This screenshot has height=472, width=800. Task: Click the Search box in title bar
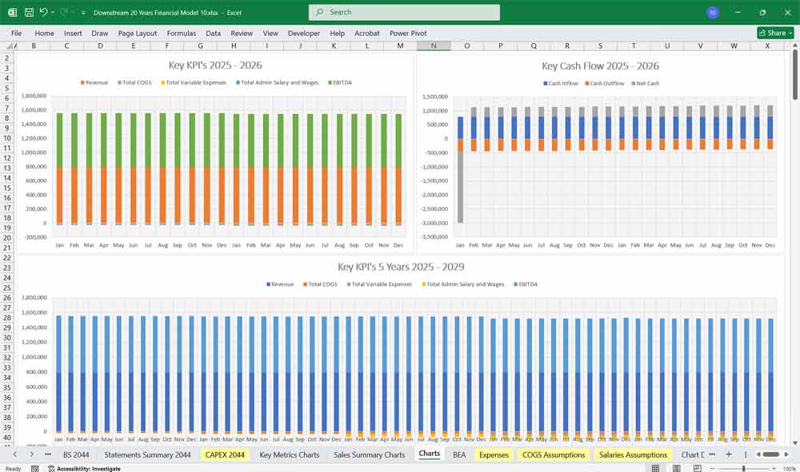click(x=404, y=13)
